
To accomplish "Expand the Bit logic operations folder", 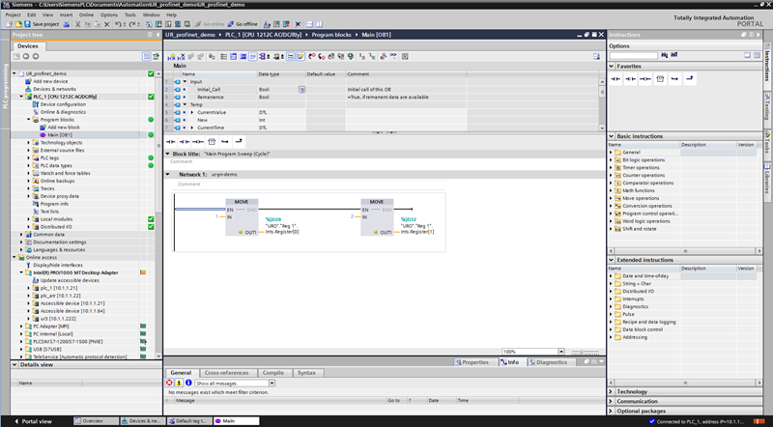I will pyautogui.click(x=612, y=160).
